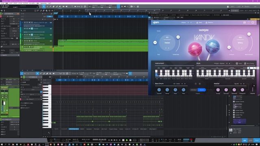Click the Master Sweep knob
260x146 pixels.
point(218,90)
